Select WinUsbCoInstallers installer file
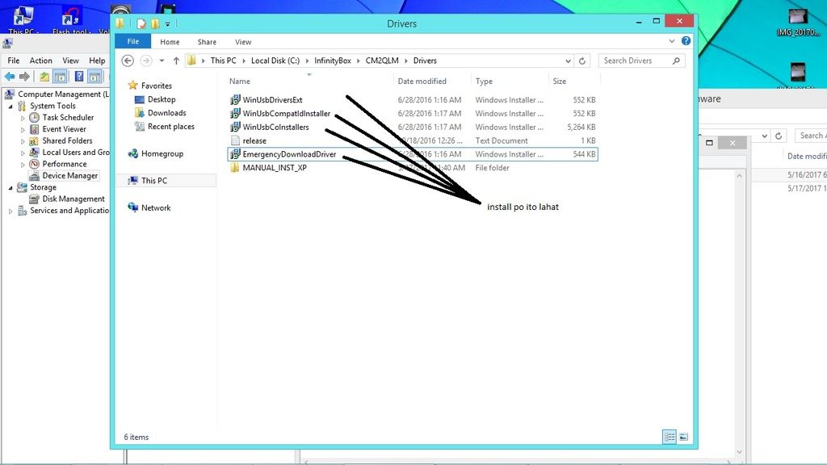The height and width of the screenshot is (465, 827). coord(275,127)
